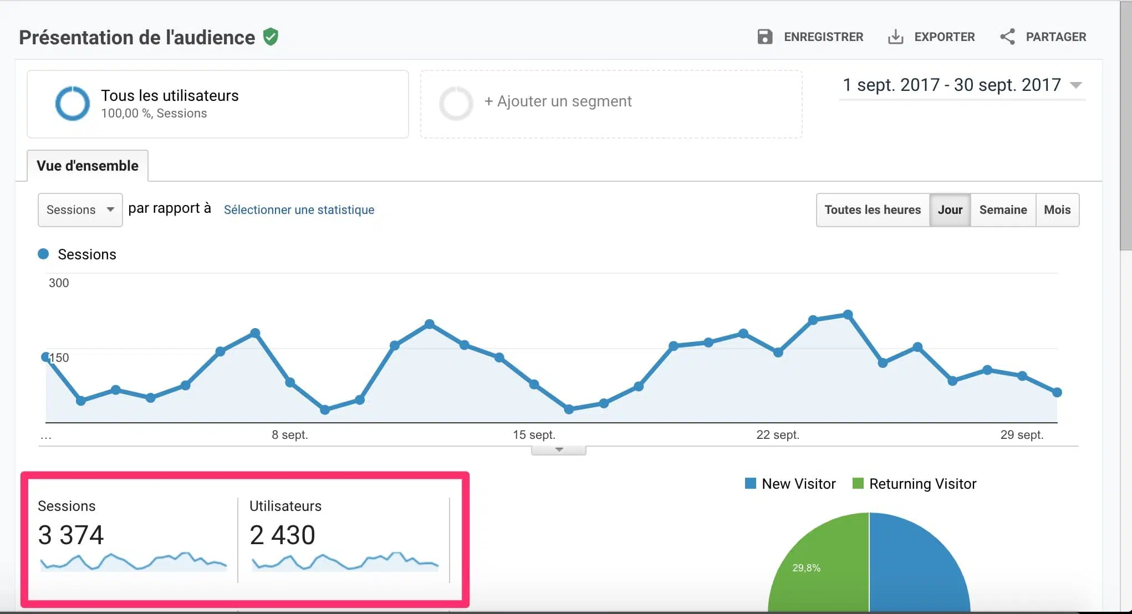1132x614 pixels.
Task: Expand the annotations arrow below the chart
Action: tap(559, 450)
